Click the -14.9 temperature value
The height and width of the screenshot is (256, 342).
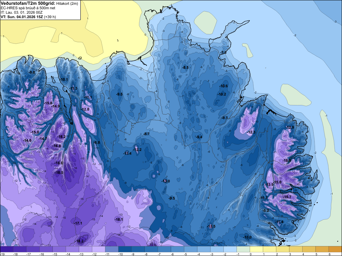tap(56, 106)
